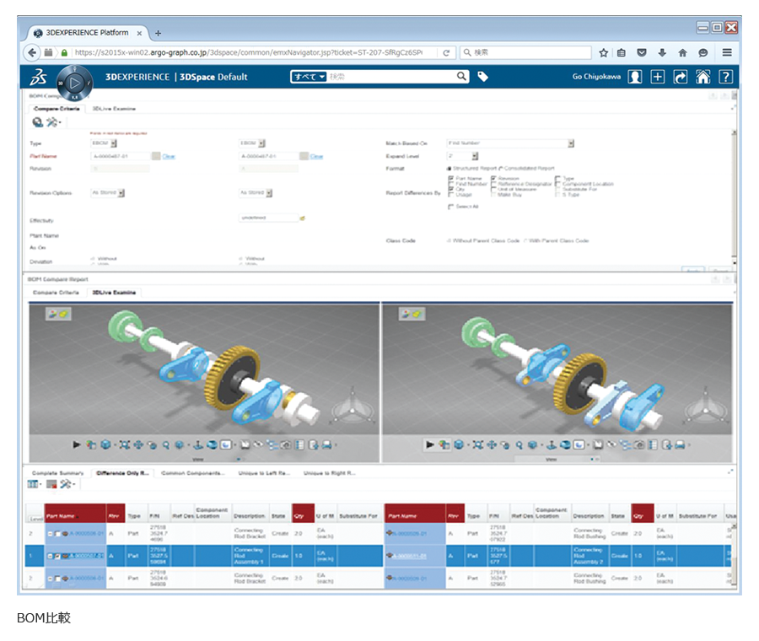The image size is (759, 641).
Task: Open Compare Criteria tab in BOM Compare Report
Action: pos(56,293)
